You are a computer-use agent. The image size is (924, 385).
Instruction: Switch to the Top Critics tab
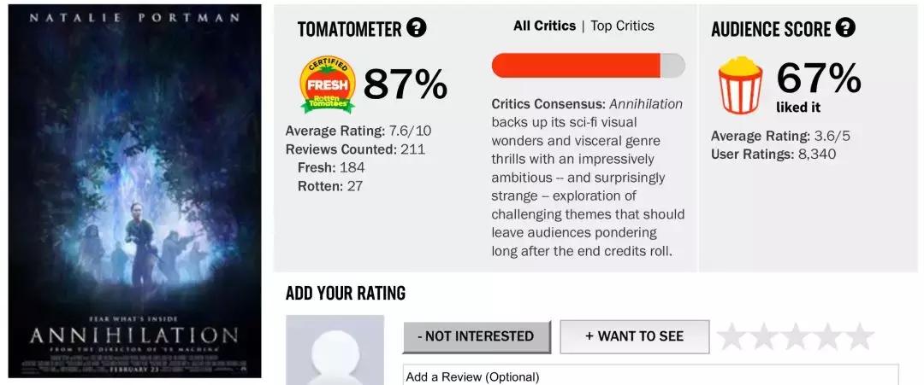(x=622, y=26)
